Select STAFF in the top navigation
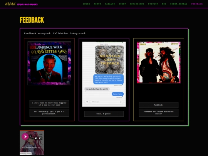208x156 pixels. tap(122, 4)
